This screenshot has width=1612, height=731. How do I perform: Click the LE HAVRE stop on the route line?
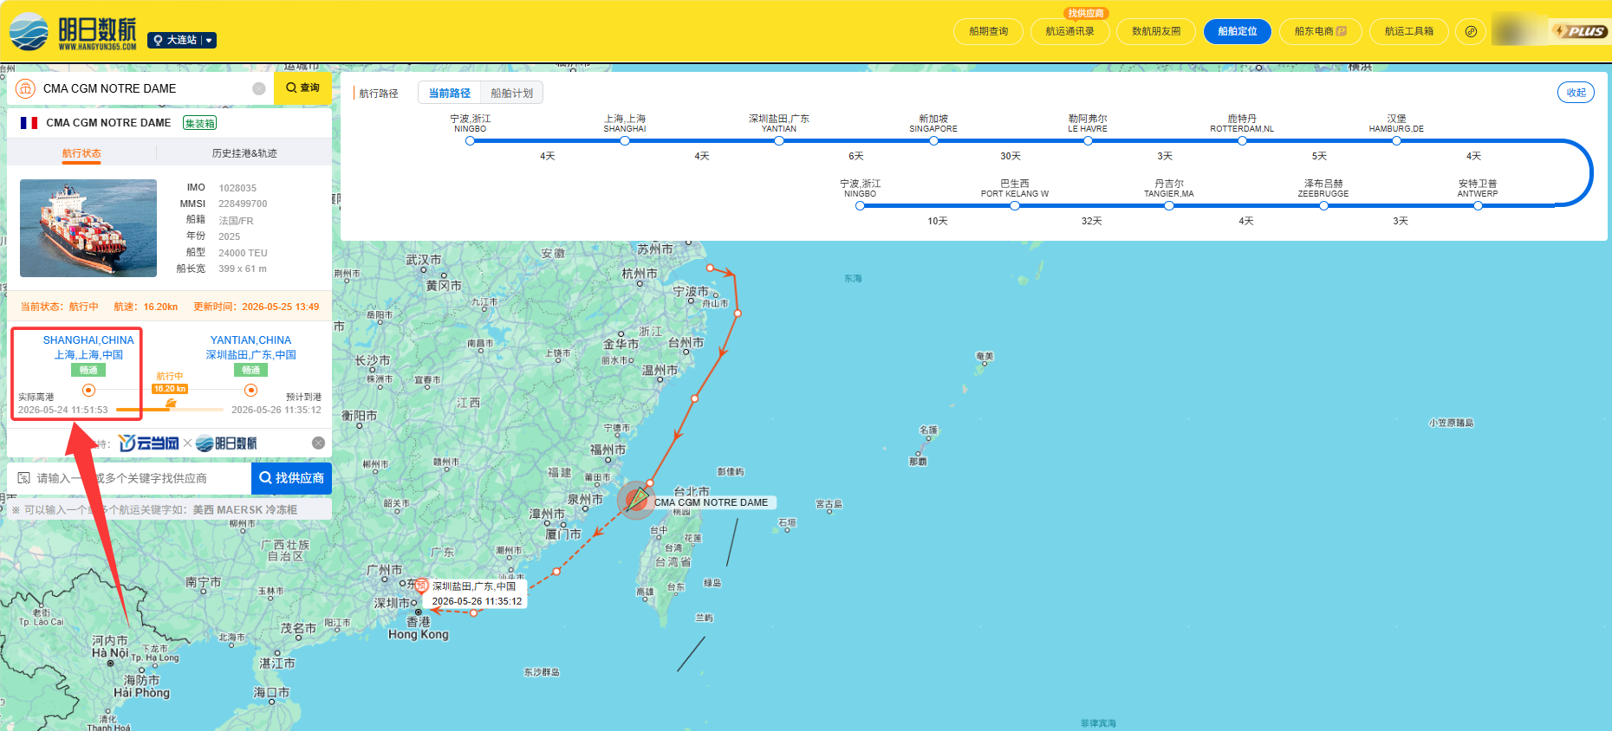pos(1088,140)
